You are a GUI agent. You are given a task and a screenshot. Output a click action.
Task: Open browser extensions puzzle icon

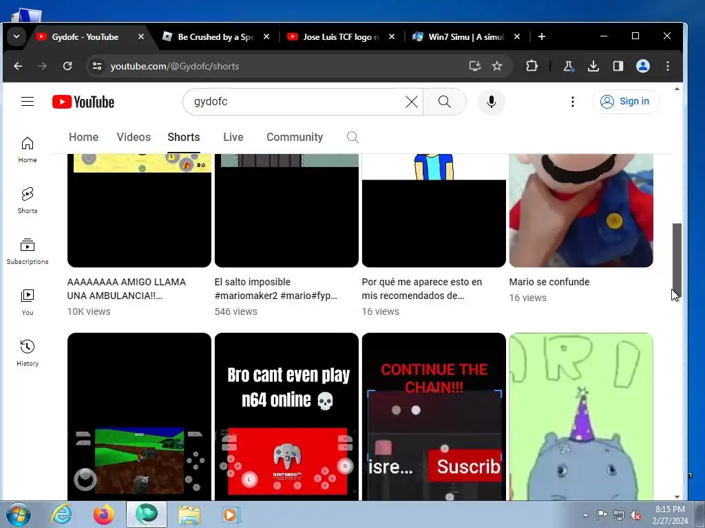coord(532,66)
